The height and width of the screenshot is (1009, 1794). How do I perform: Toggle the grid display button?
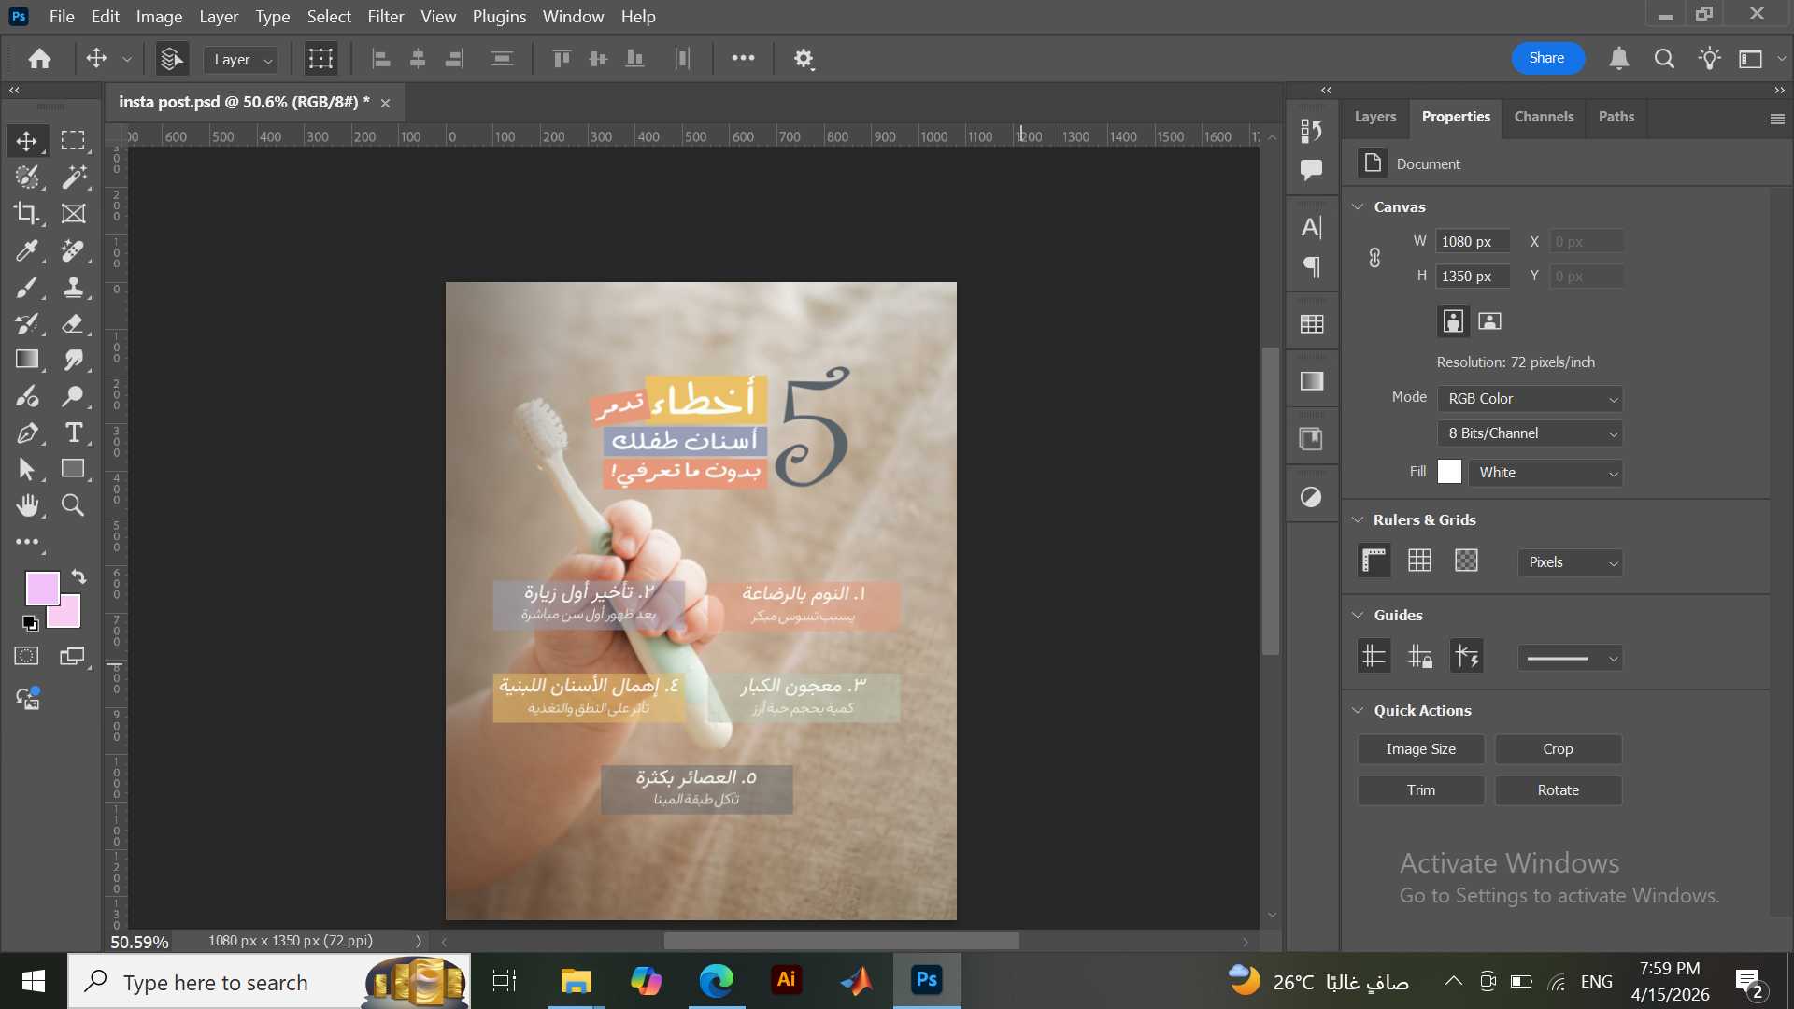1419,561
